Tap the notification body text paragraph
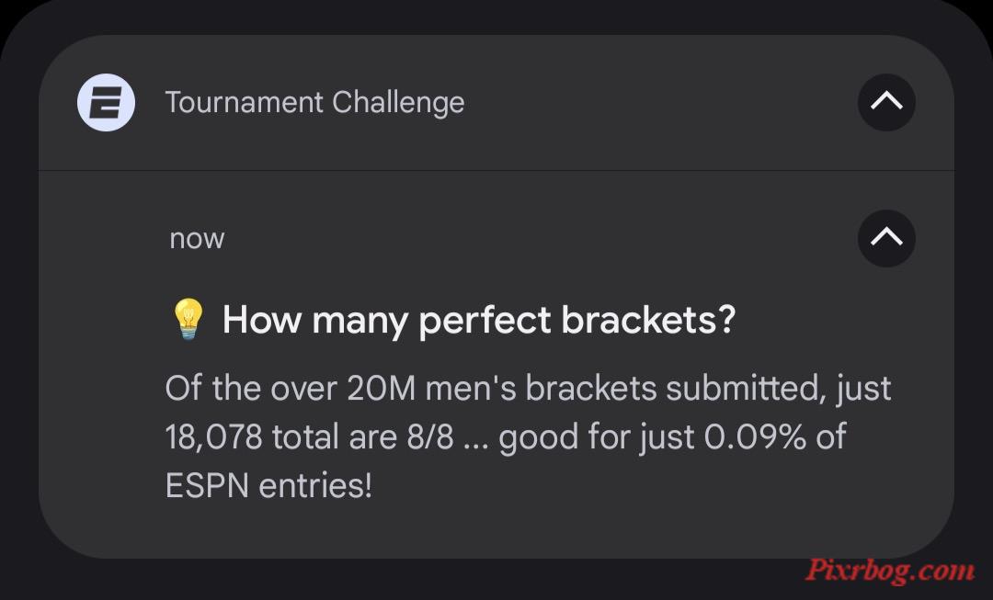This screenshot has width=993, height=600. tap(528, 436)
